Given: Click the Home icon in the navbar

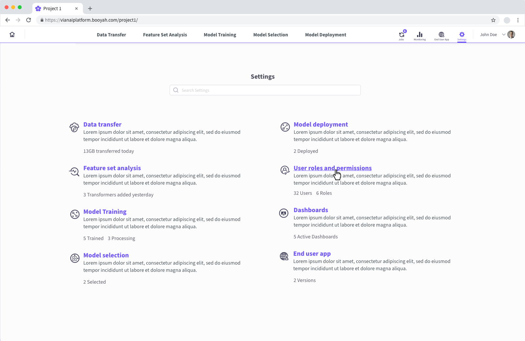Looking at the screenshot, I should coord(12,34).
